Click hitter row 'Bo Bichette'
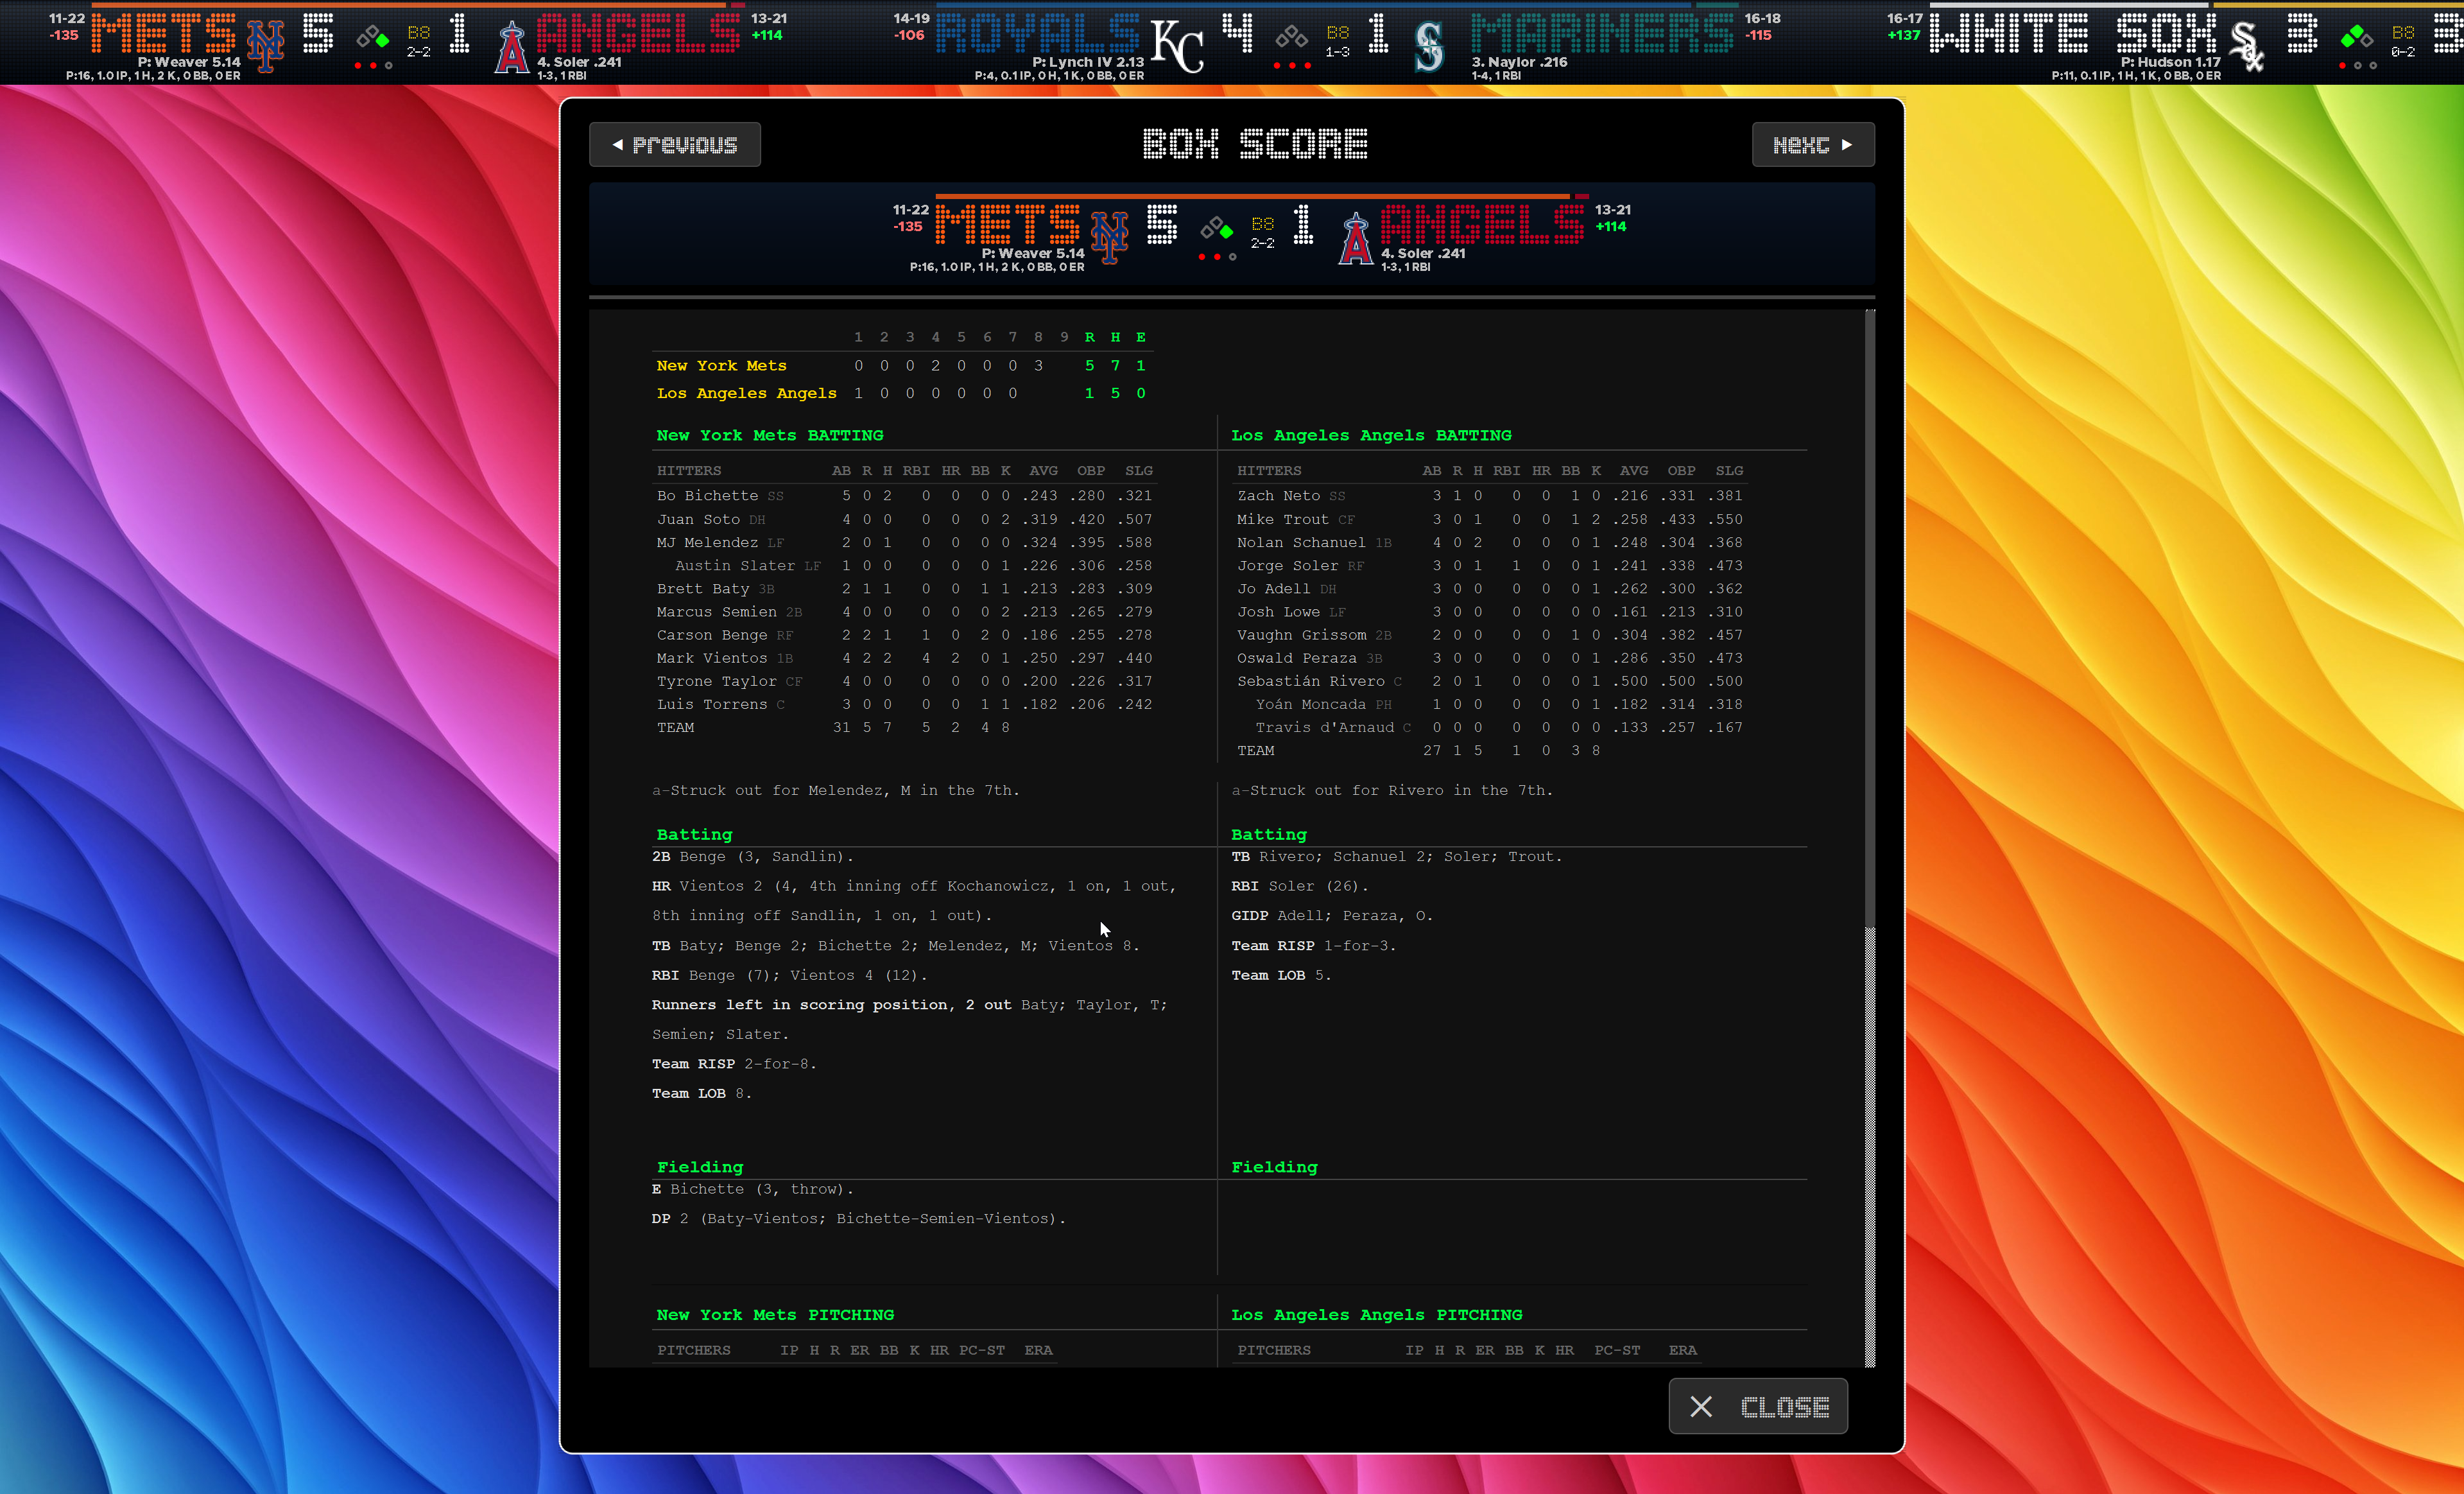2464x1494 pixels. [x=904, y=496]
